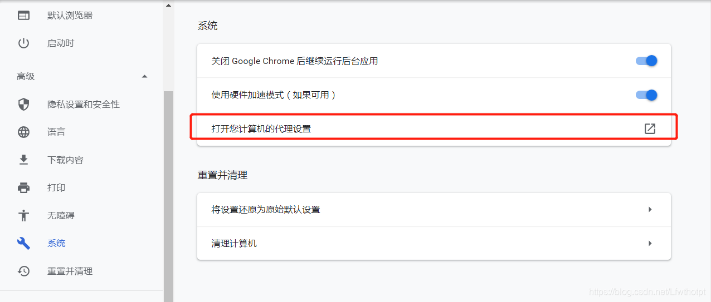Click the accessibility figure icon
This screenshot has width=711, height=302.
(x=23, y=216)
